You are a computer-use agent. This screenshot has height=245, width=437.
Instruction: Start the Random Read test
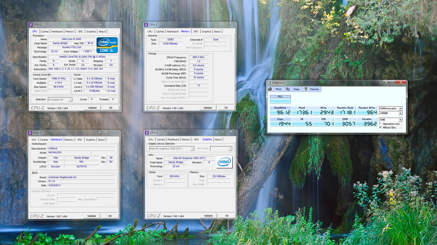tap(345, 111)
